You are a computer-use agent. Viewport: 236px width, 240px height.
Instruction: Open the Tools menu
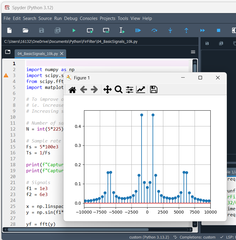[123, 18]
